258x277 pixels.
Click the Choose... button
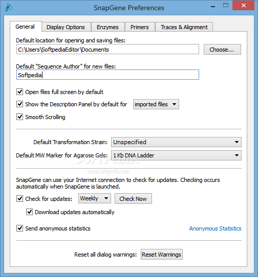click(x=222, y=50)
